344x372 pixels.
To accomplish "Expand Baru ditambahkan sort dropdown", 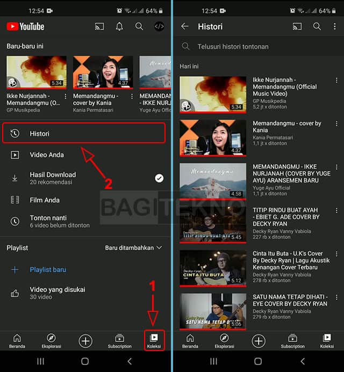I will 133,247.
